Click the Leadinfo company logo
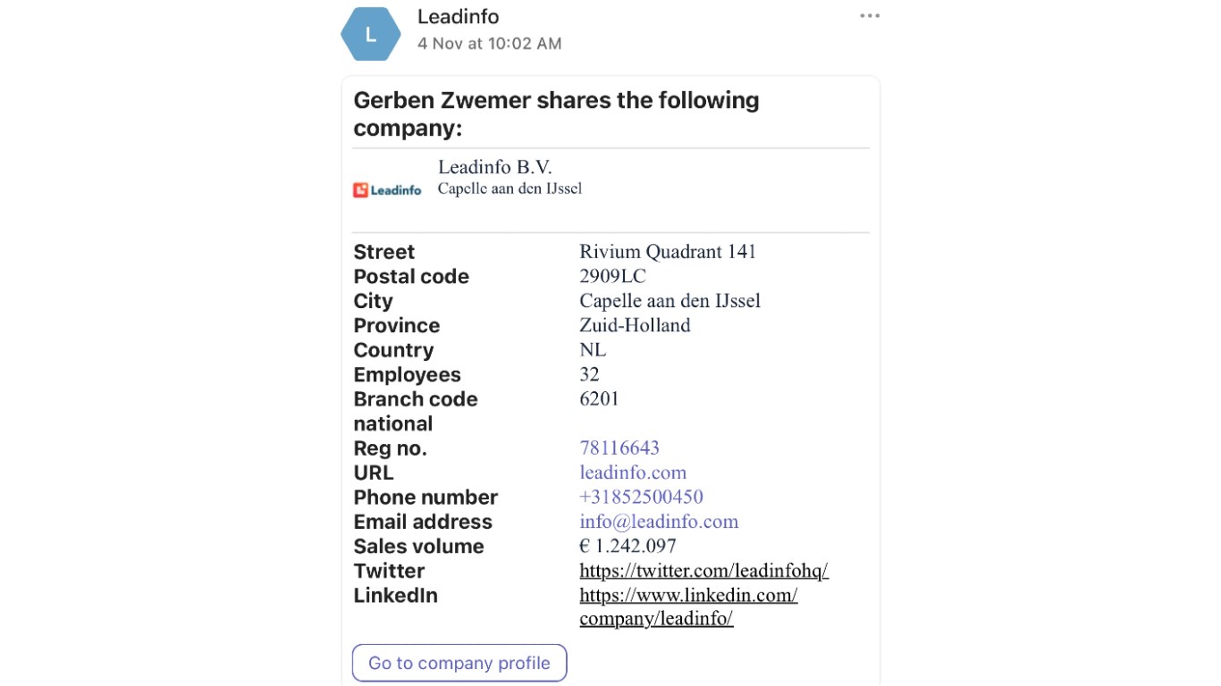This screenshot has height=686, width=1221. tap(387, 189)
